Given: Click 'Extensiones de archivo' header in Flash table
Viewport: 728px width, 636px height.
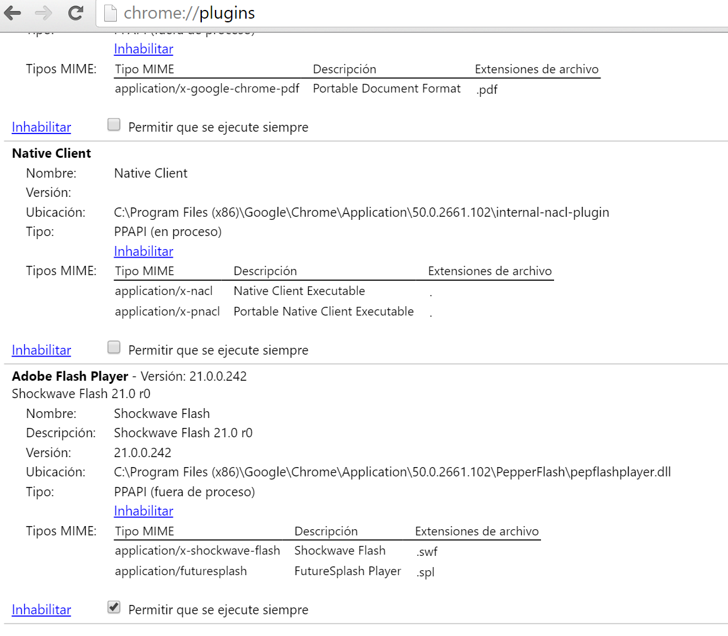Looking at the screenshot, I should [x=477, y=531].
